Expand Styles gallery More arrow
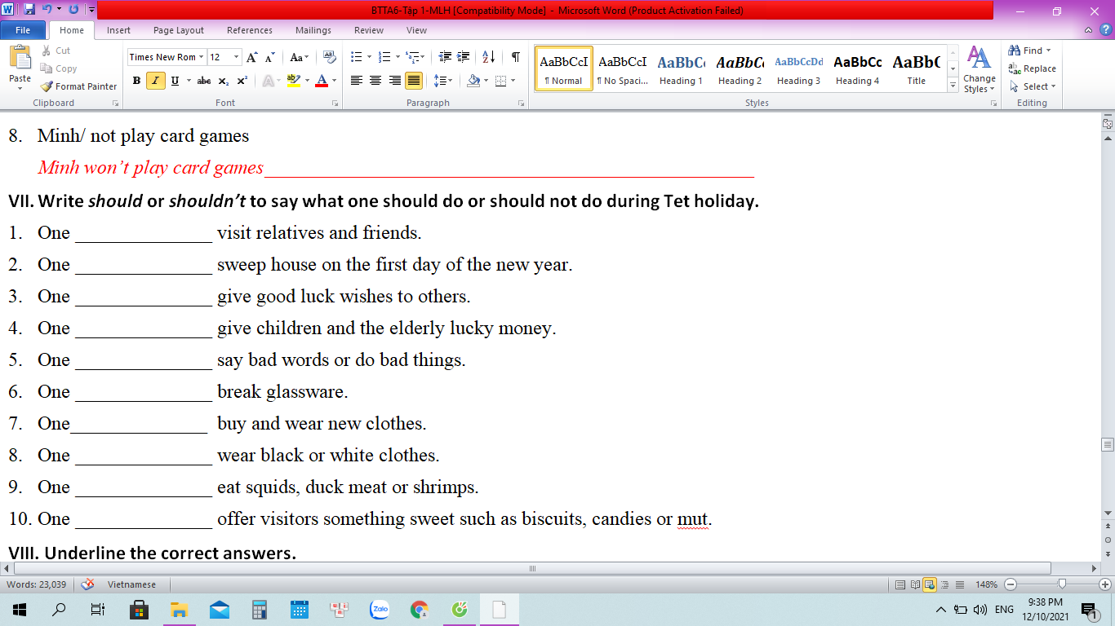This screenshot has width=1115, height=626. click(x=953, y=86)
